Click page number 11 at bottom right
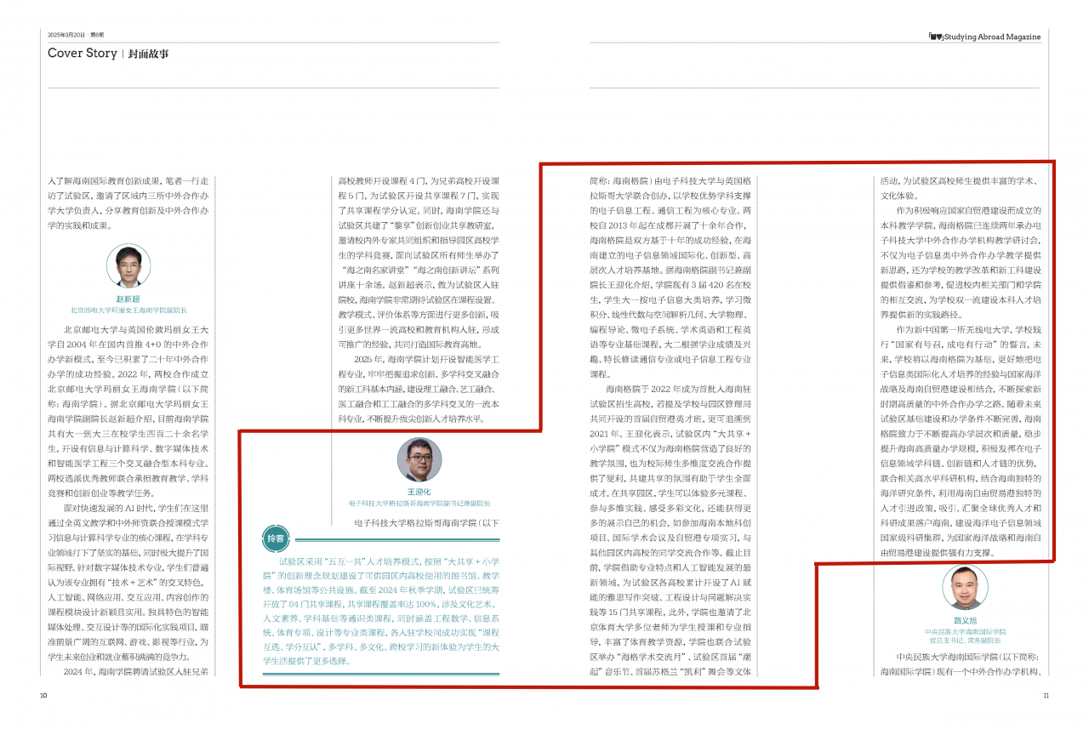1089x729 pixels. (x=1045, y=695)
